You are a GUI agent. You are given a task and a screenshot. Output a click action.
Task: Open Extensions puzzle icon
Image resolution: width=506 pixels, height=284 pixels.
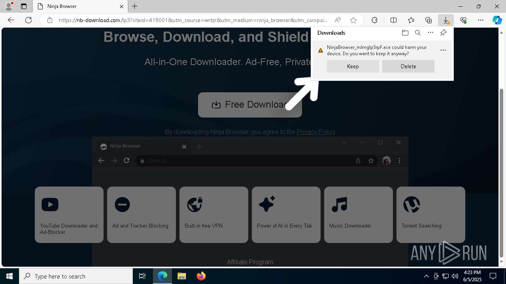tap(374, 20)
